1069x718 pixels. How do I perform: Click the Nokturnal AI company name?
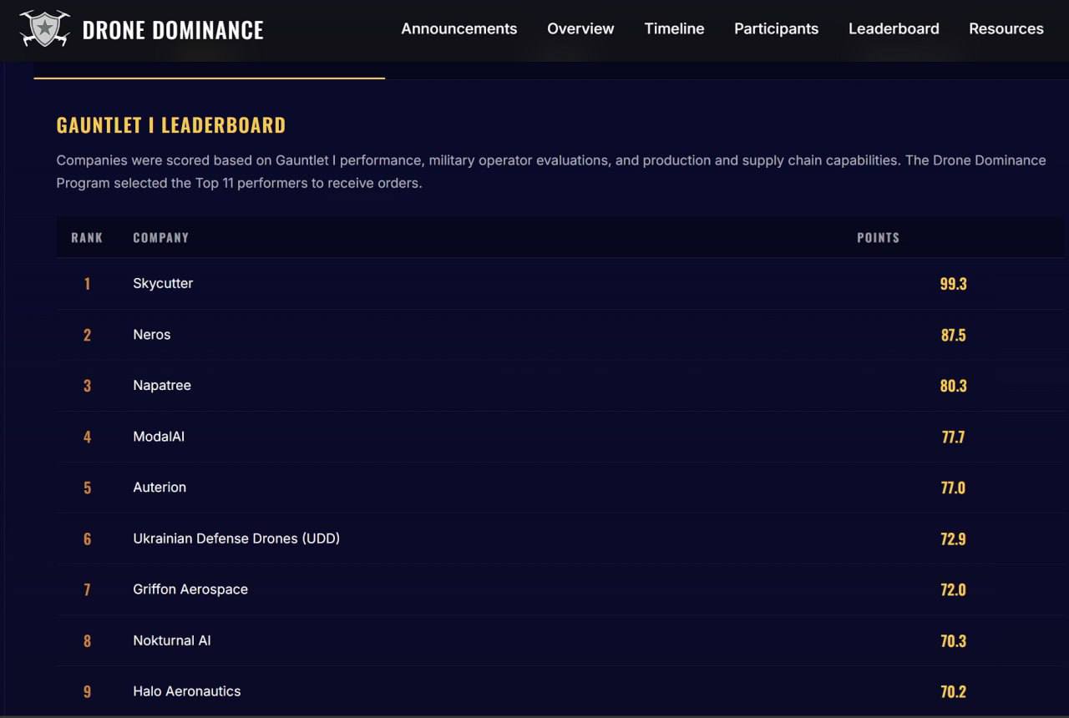tap(172, 641)
